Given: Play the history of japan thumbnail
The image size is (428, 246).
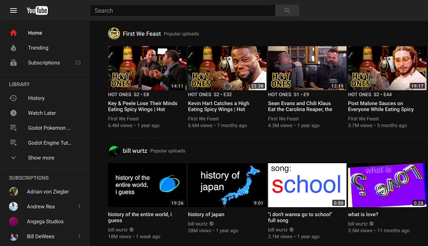Looking at the screenshot, I should [x=227, y=185].
